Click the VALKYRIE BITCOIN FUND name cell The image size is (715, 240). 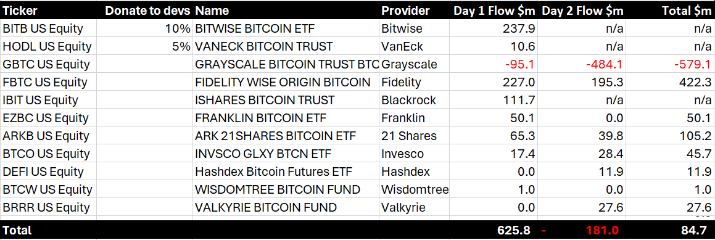pos(266,207)
